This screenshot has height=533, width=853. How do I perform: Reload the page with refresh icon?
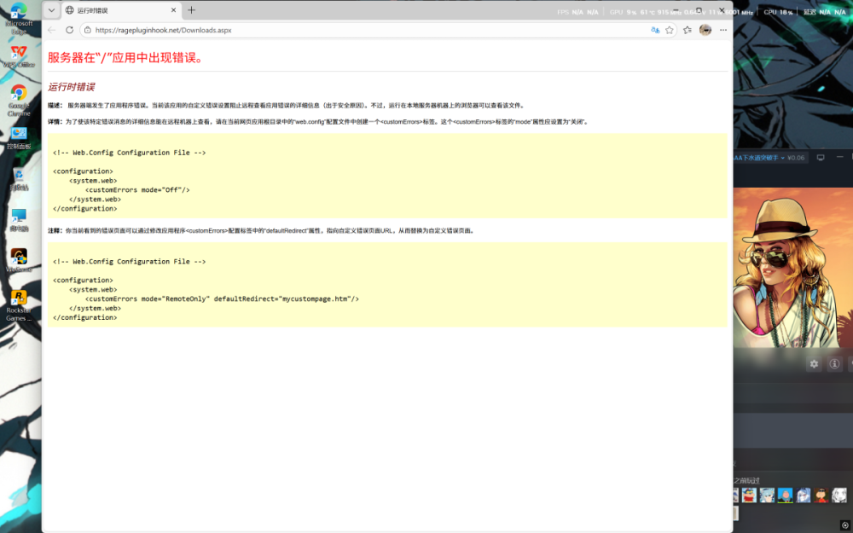(x=69, y=29)
